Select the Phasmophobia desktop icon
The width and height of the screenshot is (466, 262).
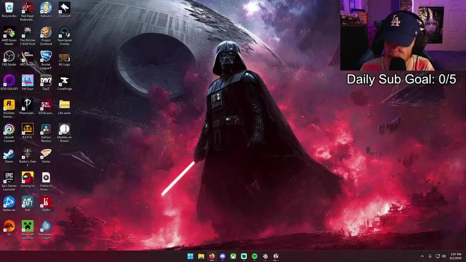click(28, 107)
